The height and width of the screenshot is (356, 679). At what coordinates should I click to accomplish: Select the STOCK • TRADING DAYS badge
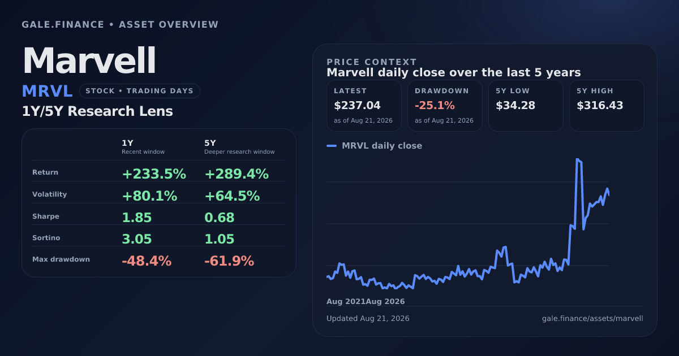pyautogui.click(x=140, y=91)
